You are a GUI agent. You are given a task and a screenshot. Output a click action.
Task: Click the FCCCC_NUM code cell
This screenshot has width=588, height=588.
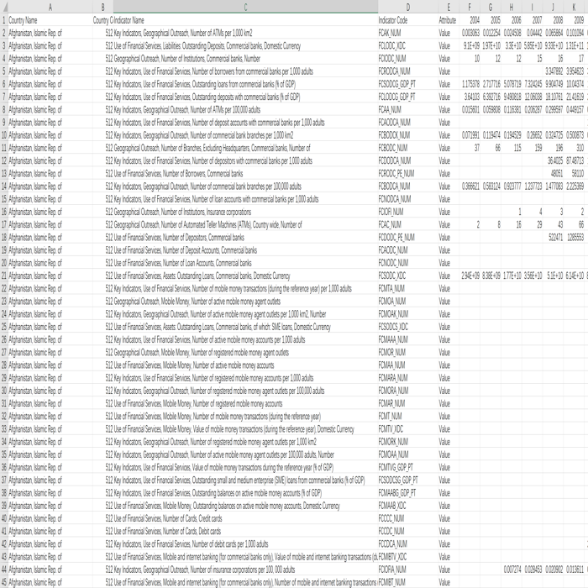coord(407,518)
